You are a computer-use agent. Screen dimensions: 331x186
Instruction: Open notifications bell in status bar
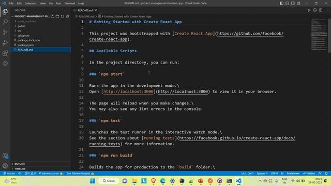[x=326, y=174]
